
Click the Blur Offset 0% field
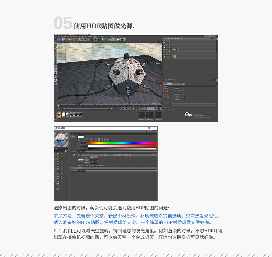(94, 160)
